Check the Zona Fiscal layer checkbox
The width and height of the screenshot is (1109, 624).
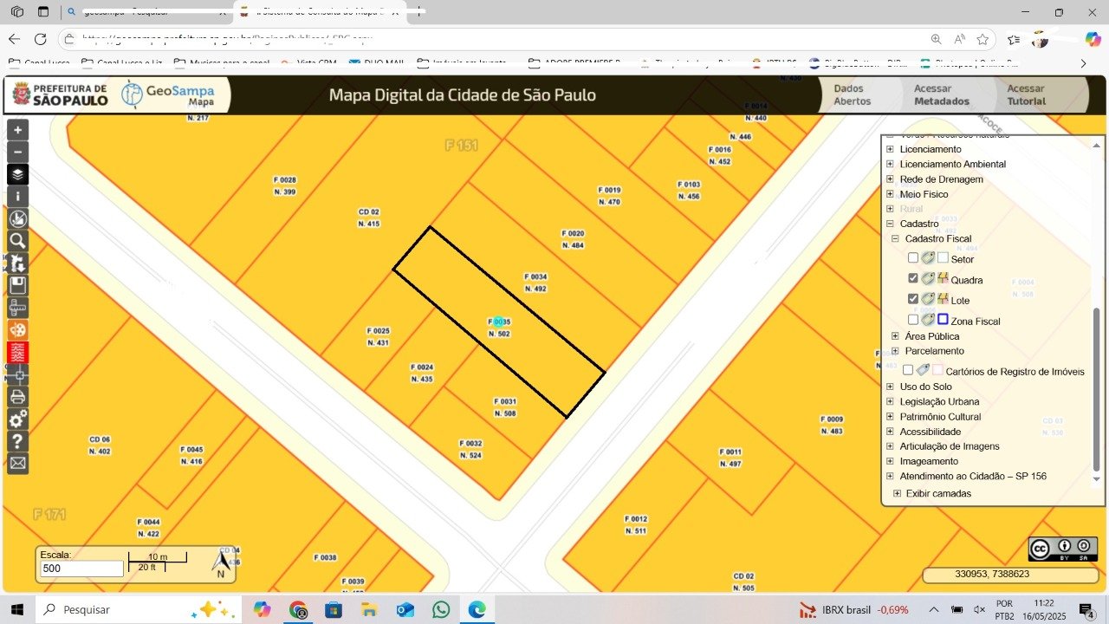tap(913, 320)
